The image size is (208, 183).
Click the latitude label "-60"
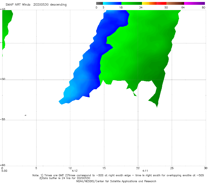click(3, 165)
